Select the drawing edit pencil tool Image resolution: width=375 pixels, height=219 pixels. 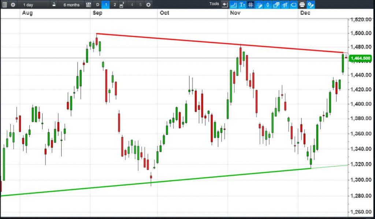[x=259, y=4]
